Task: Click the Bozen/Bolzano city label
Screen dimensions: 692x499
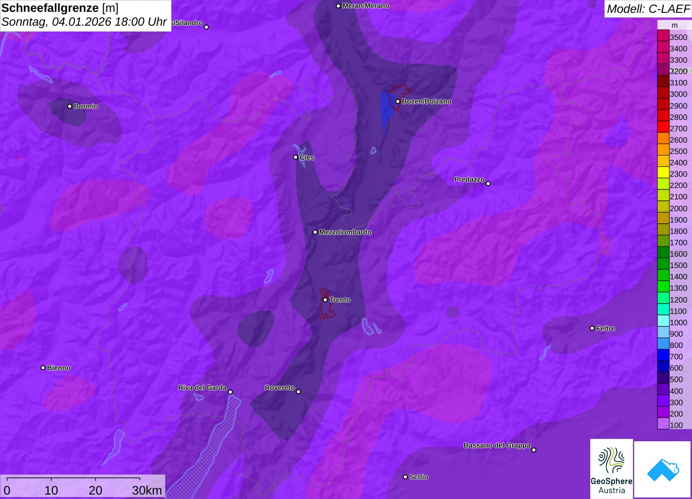Action: pyautogui.click(x=427, y=101)
